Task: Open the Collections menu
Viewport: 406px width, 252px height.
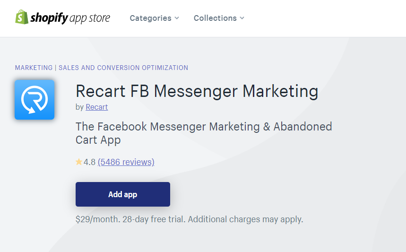Action: coord(219,18)
